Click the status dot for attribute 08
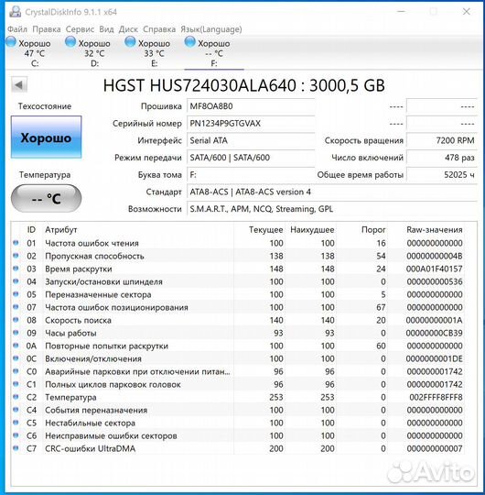The width and height of the screenshot is (485, 495). point(16,320)
